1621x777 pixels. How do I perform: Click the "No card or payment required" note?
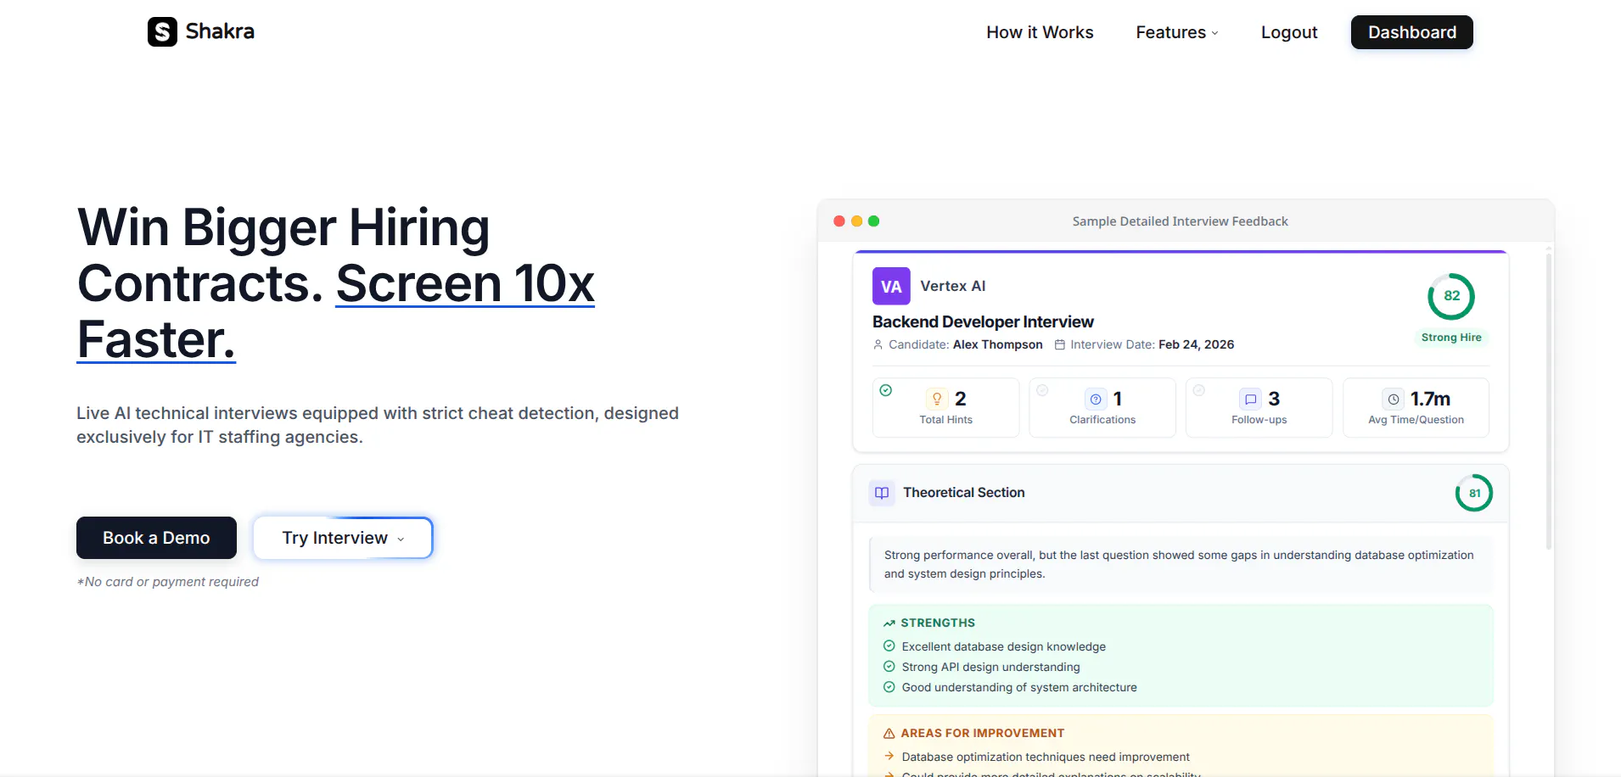pyautogui.click(x=168, y=582)
